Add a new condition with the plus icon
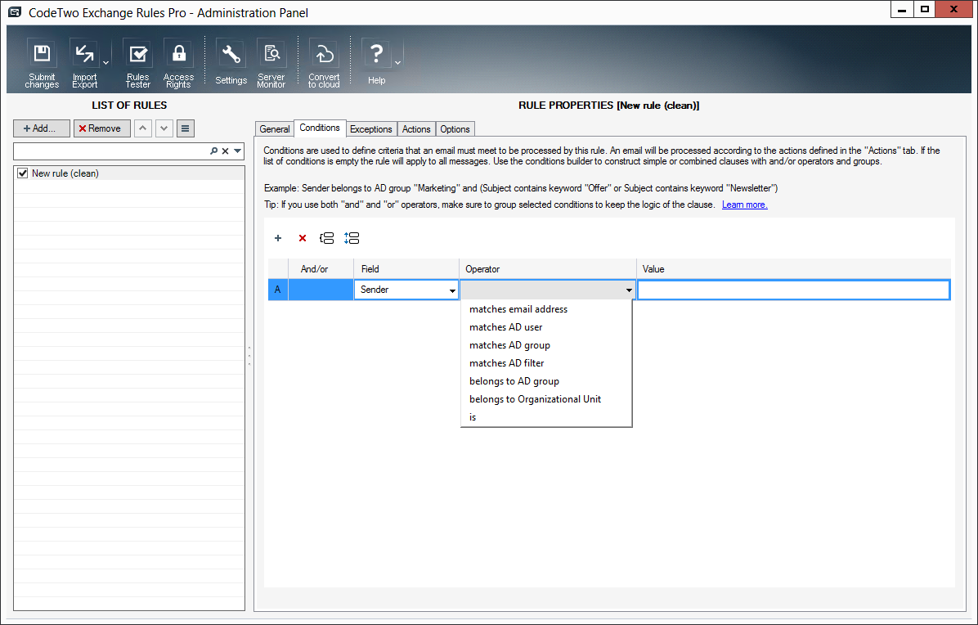This screenshot has height=625, width=978. 278,238
